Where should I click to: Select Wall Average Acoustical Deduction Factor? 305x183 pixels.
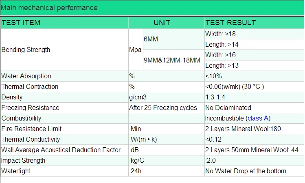click(61, 150)
